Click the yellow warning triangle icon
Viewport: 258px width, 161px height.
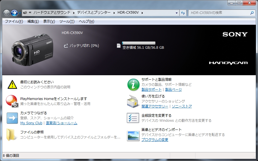[x=12, y=84]
